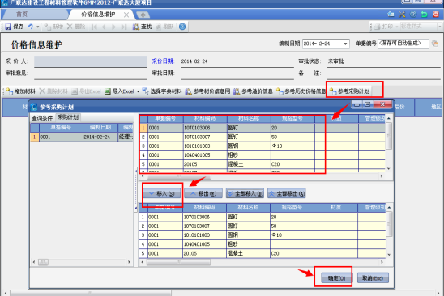
Task: Click the 保存 save toolbar button
Action: click(14, 27)
